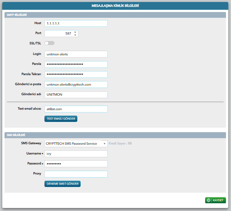Click the Host input field
Screen dimensions: 231x211
point(76,23)
